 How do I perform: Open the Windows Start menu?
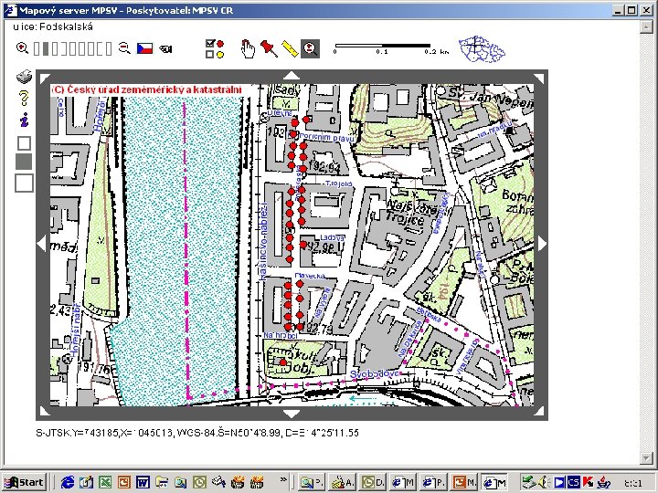click(x=25, y=481)
